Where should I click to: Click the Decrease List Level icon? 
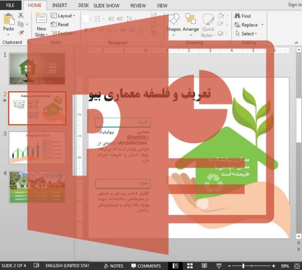[111, 19]
